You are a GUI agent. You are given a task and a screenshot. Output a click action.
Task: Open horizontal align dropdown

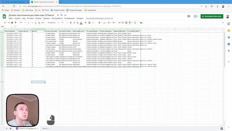tap(100, 23)
